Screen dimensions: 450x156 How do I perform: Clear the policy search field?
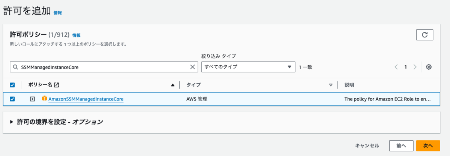click(x=193, y=67)
